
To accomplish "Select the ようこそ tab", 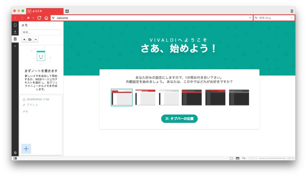I will pos(45,11).
